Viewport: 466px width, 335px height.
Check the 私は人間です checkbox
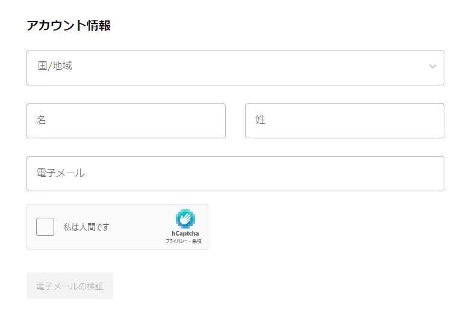click(45, 227)
